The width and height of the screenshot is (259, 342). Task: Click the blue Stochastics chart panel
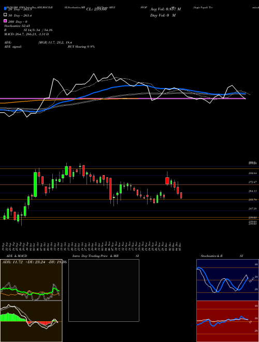pos(227,280)
